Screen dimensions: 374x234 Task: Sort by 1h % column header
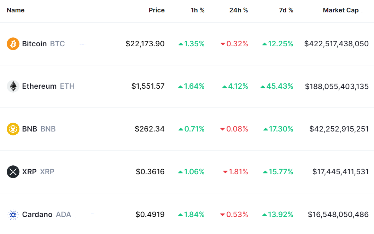pos(198,10)
